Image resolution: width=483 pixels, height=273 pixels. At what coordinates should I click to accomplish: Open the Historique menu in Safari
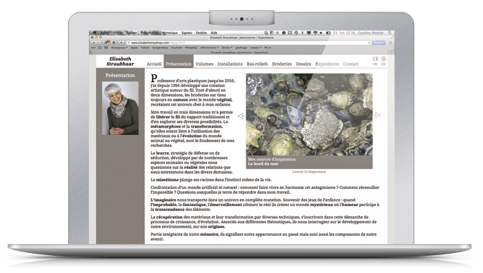tap(170, 32)
